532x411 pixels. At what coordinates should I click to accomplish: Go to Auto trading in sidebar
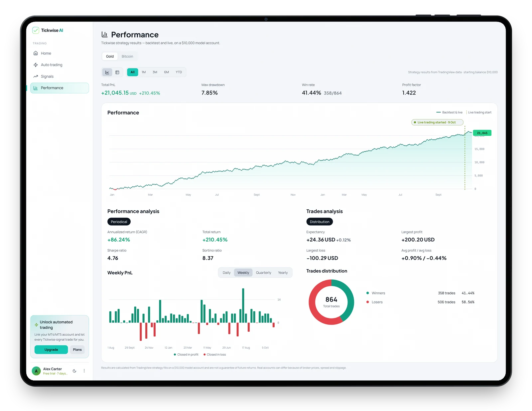(x=60, y=65)
